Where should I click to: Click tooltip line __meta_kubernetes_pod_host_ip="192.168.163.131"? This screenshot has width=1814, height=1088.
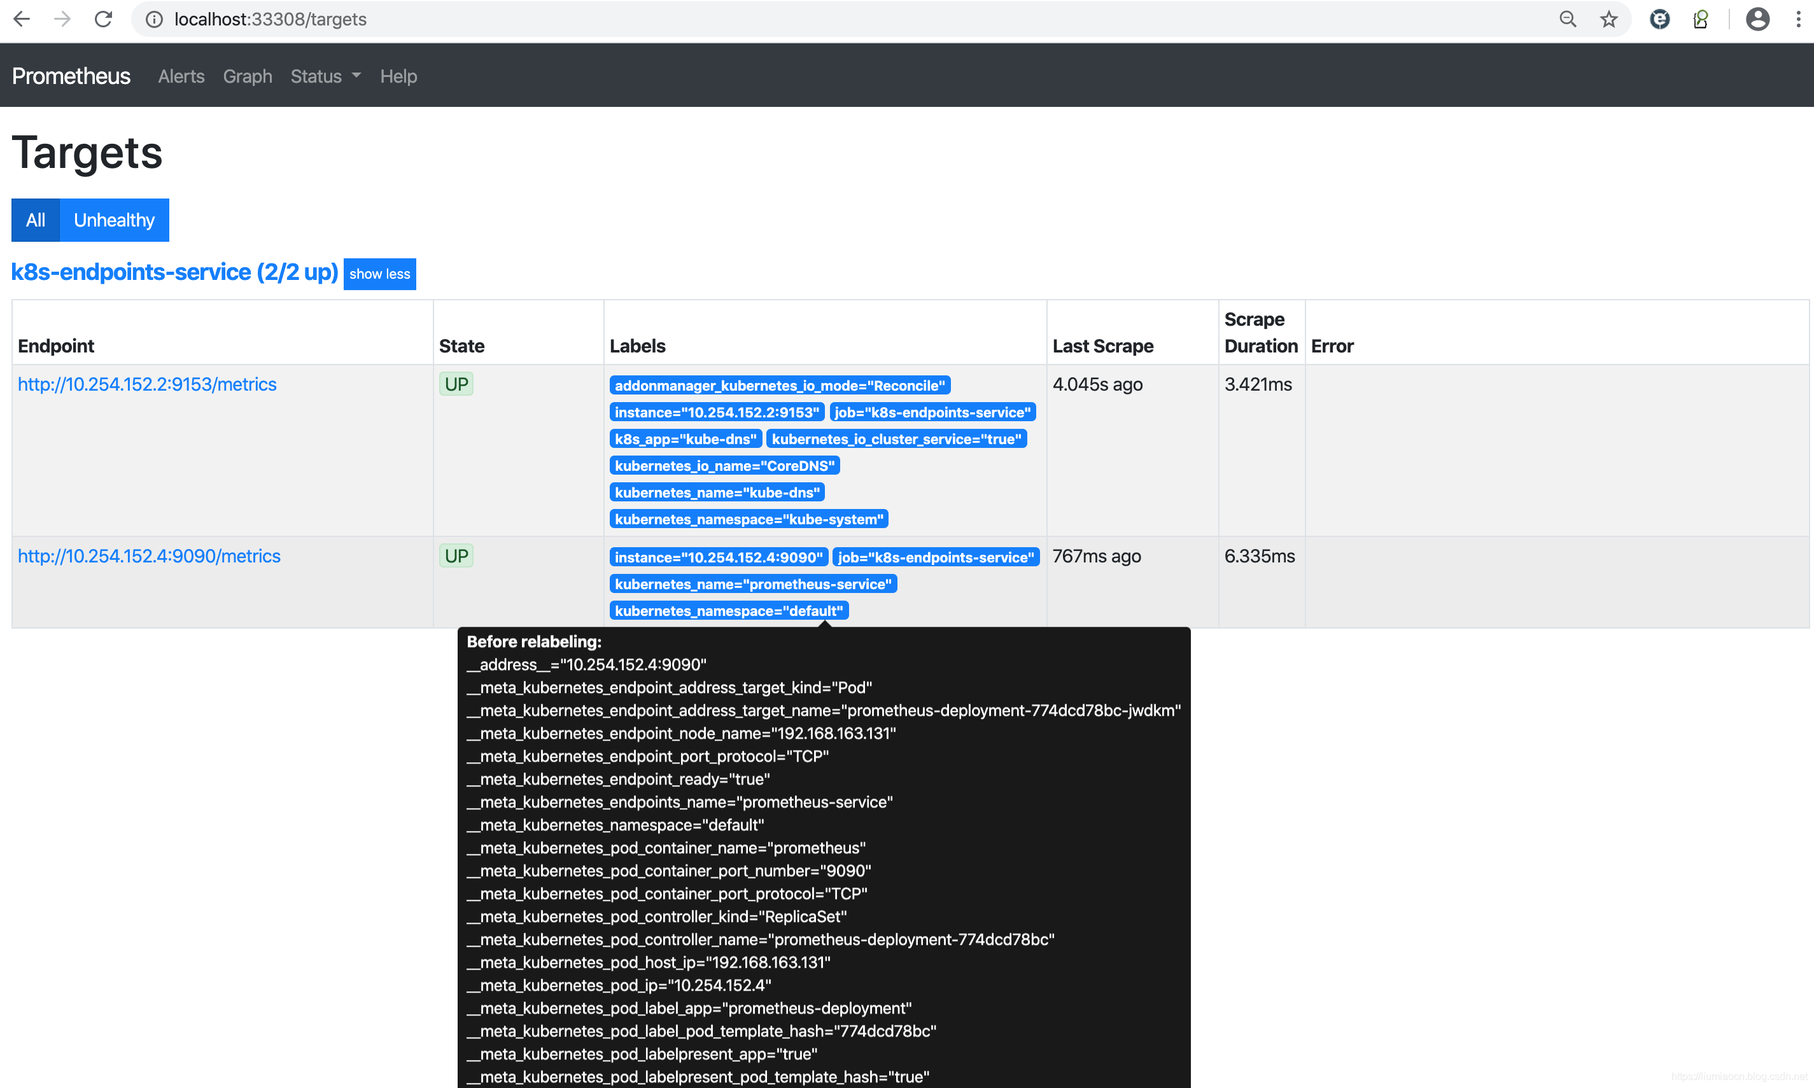click(x=649, y=963)
